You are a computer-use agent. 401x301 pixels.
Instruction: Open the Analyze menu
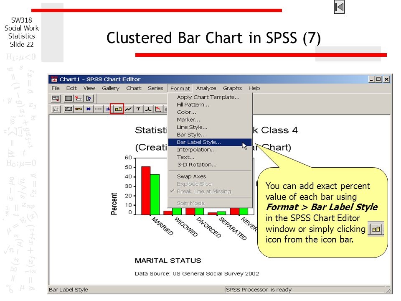206,88
